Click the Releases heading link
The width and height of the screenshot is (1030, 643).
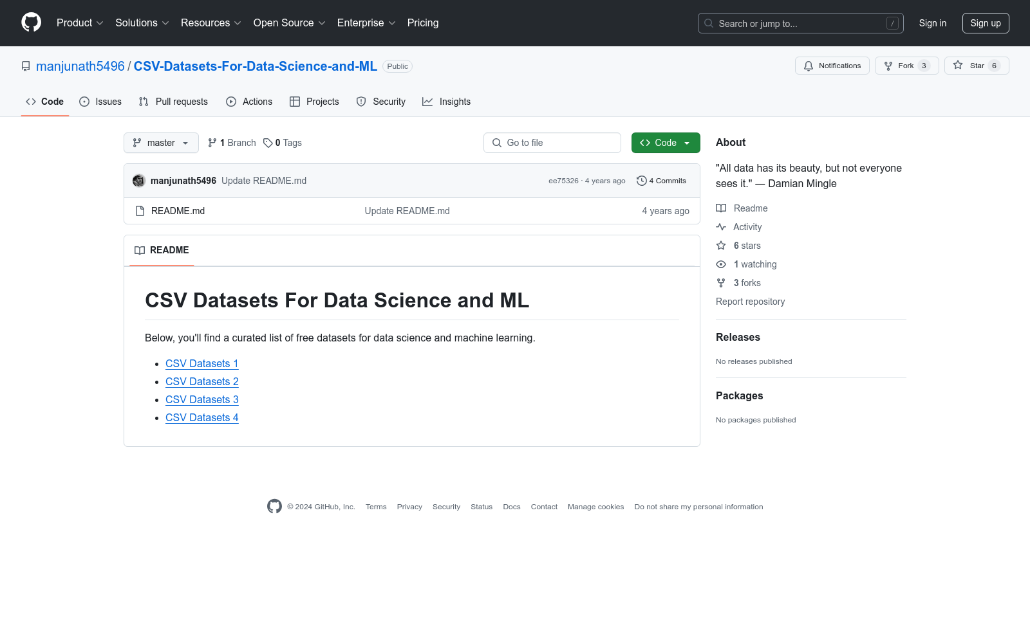click(738, 338)
